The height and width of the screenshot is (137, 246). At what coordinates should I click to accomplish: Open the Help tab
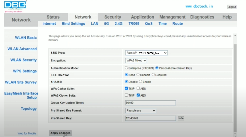[x=227, y=17]
